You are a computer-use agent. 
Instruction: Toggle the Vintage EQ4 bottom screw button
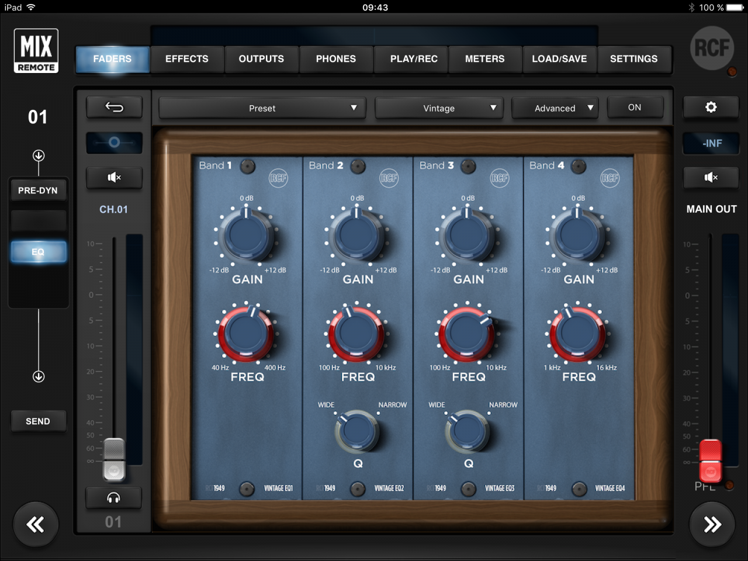coord(579,489)
